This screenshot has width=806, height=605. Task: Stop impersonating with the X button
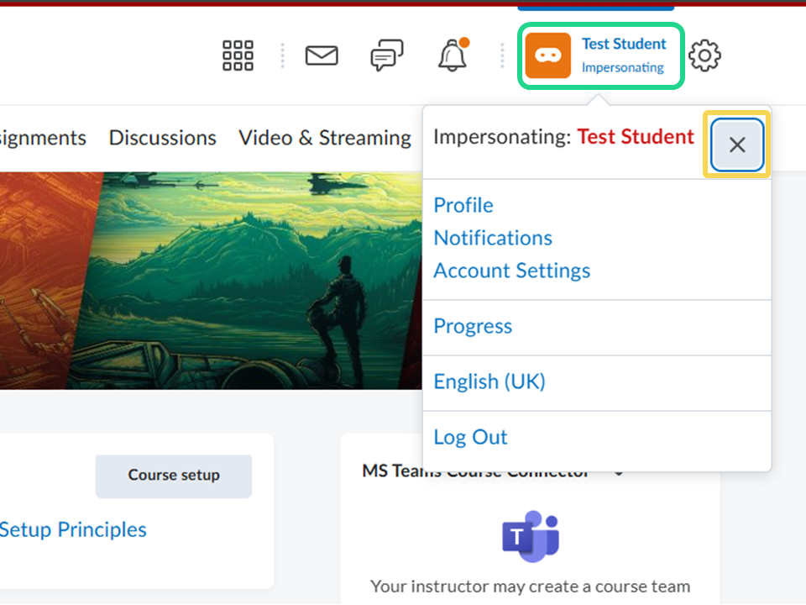coord(737,145)
